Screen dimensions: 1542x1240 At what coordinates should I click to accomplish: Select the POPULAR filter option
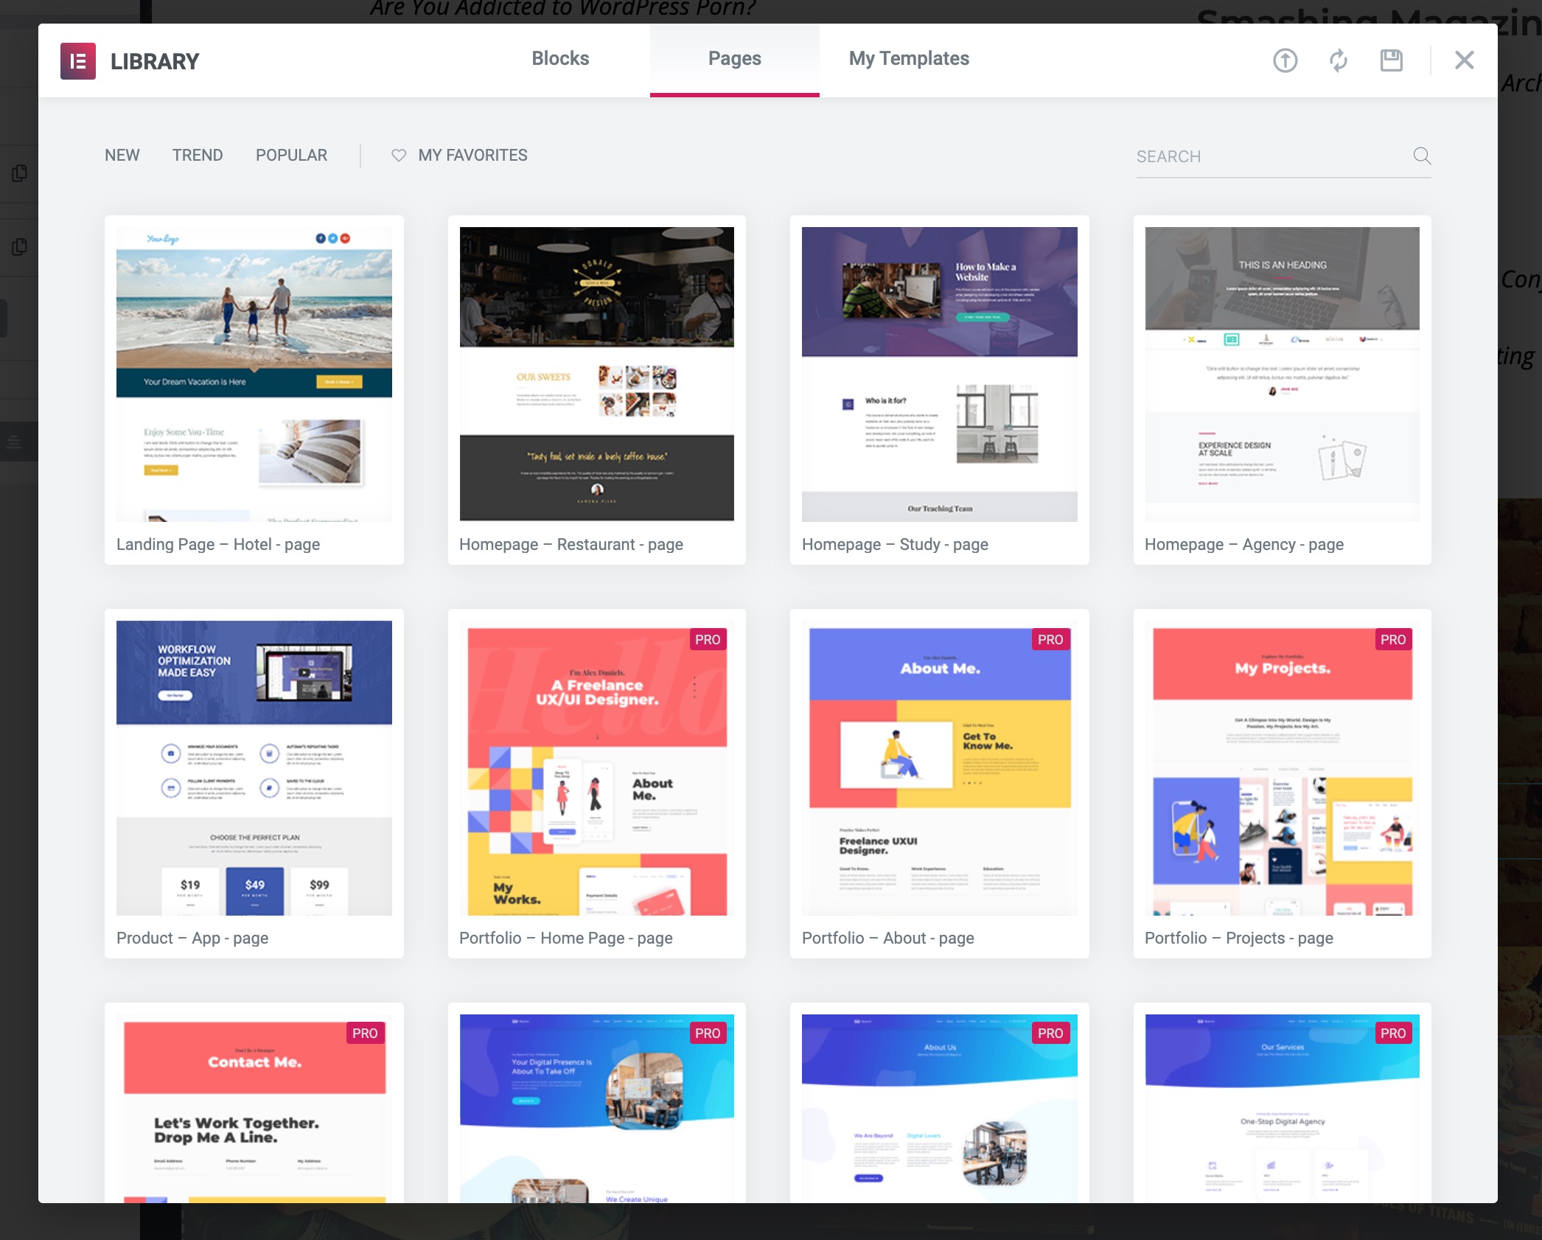(291, 154)
